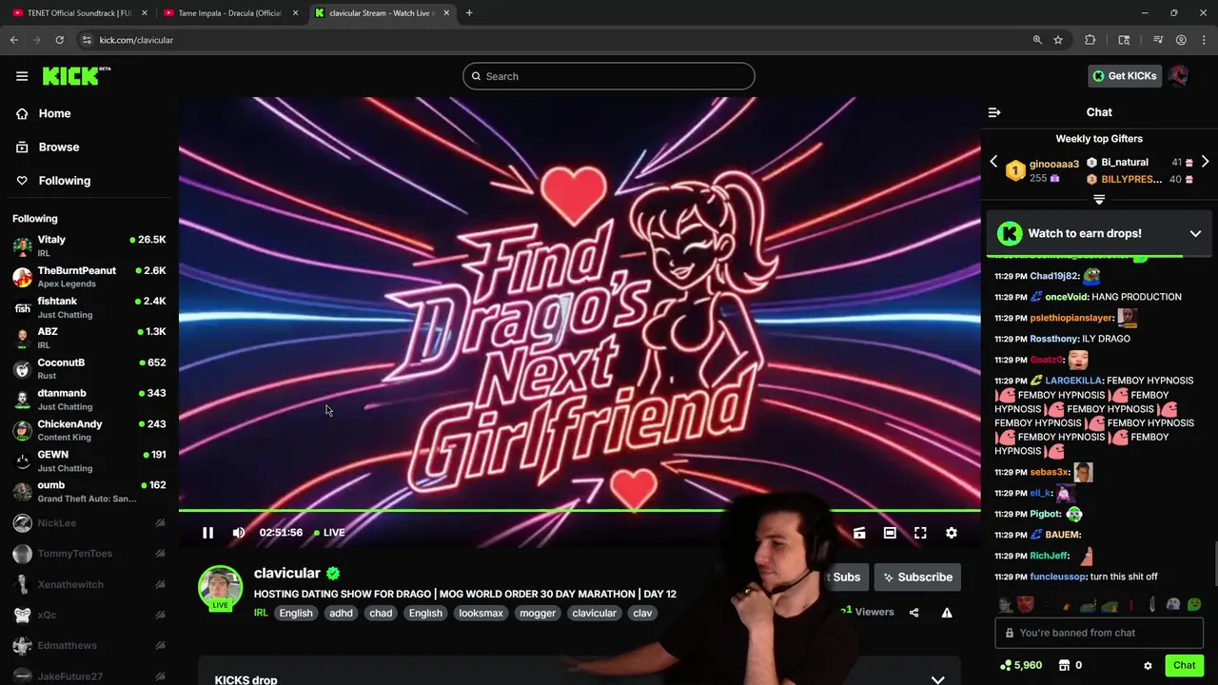Open the clip creation icon

pos(859,533)
